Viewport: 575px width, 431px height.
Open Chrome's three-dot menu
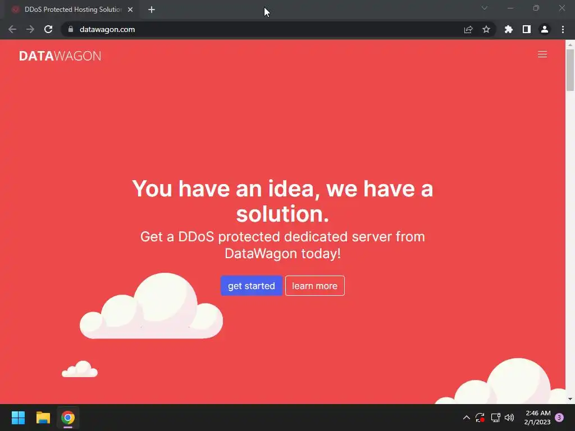563,29
